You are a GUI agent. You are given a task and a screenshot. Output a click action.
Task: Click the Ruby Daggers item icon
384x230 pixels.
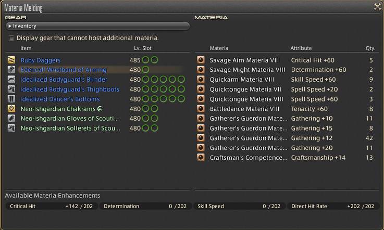(x=11, y=60)
